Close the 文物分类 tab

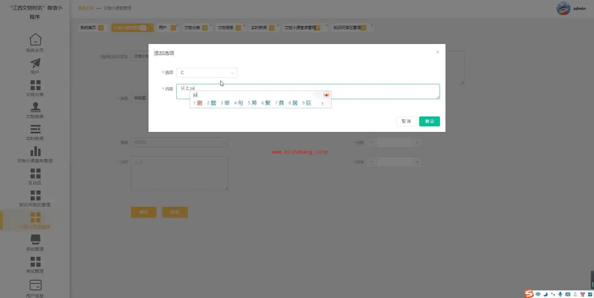(211, 25)
